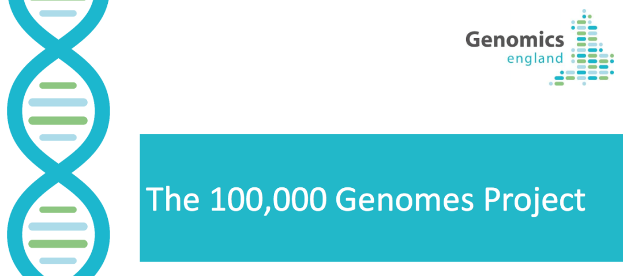The height and width of the screenshot is (276, 623).
Task: Select the word "The" in the title
Action: pos(172,199)
